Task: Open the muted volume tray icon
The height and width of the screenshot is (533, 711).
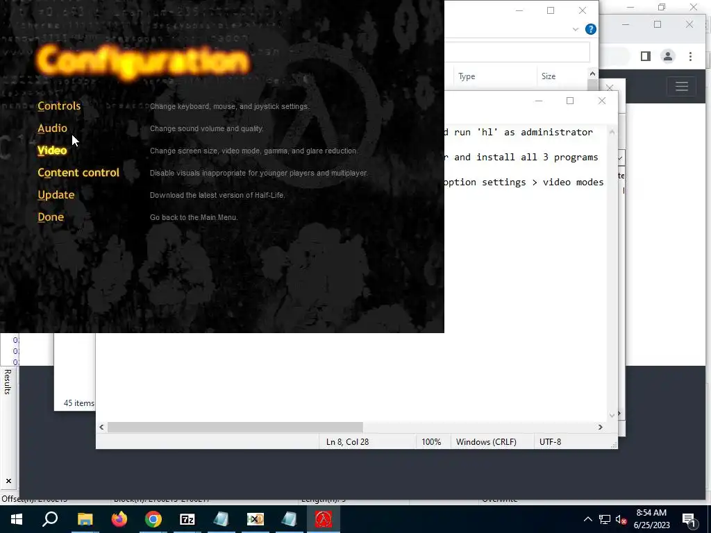Action: [x=621, y=519]
